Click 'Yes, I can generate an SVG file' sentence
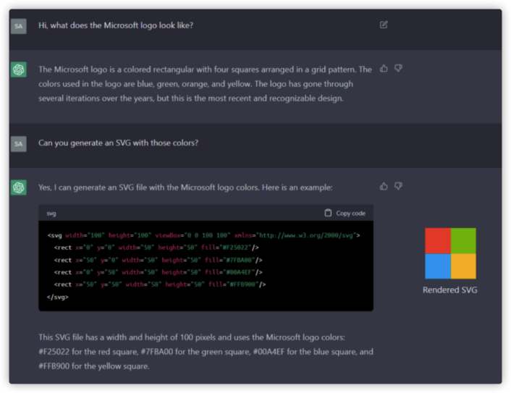 click(x=185, y=187)
